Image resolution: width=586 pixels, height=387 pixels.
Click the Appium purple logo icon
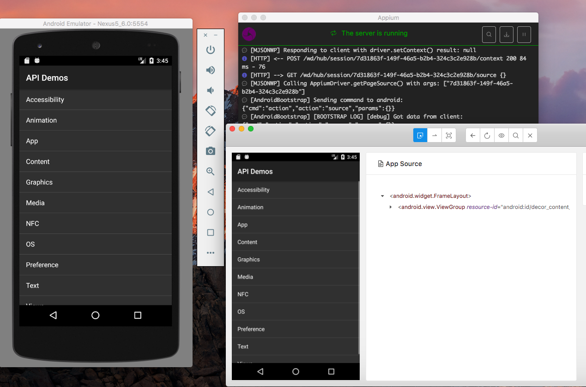(249, 34)
